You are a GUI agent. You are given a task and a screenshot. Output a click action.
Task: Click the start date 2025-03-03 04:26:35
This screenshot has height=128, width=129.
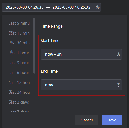24,7
